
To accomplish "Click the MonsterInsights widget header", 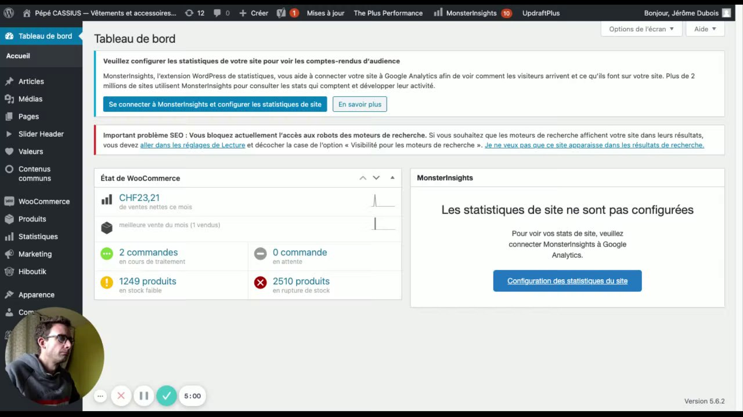I will 567,178.
